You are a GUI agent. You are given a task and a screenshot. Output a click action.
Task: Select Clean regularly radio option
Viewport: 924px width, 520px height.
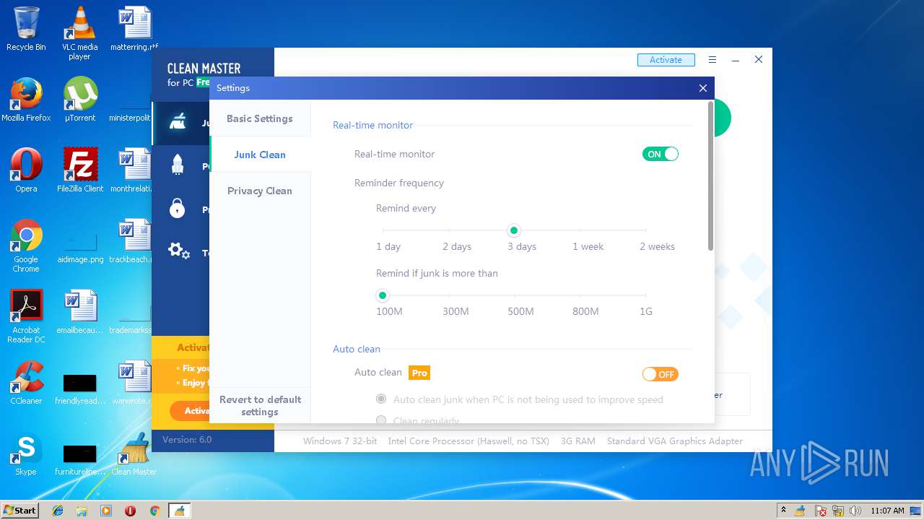(381, 420)
